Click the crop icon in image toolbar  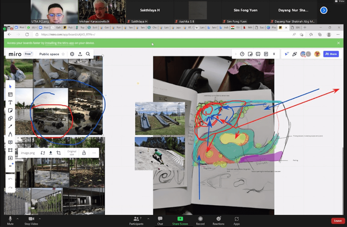[58, 153]
